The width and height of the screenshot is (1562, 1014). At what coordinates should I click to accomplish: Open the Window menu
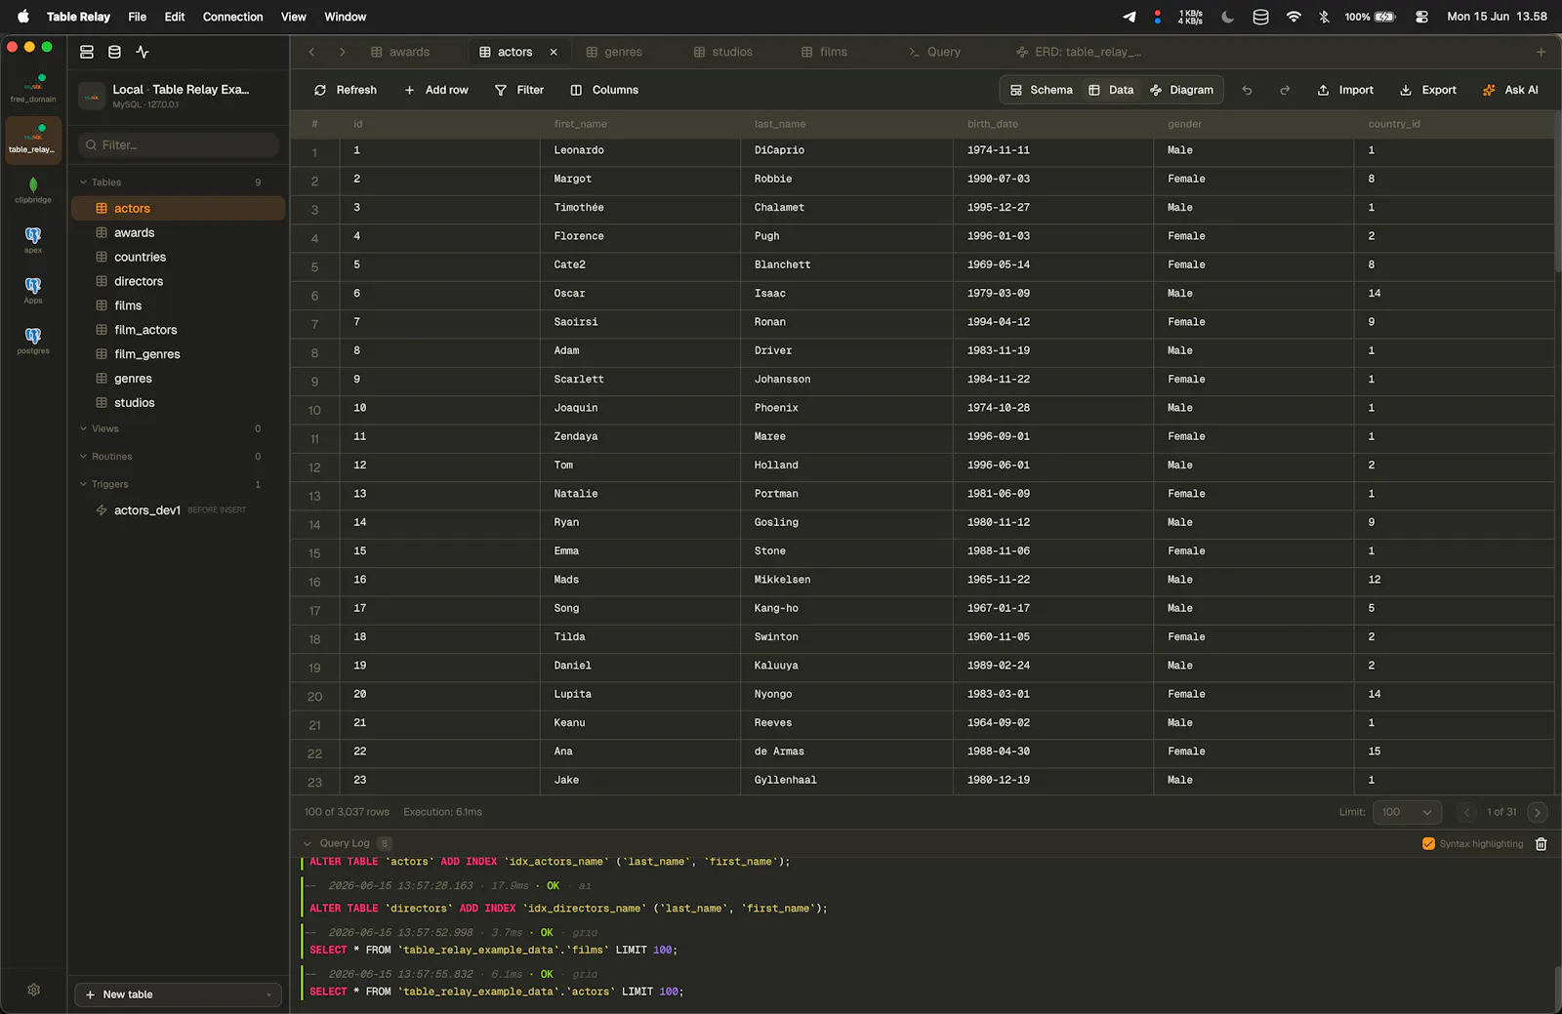(346, 17)
